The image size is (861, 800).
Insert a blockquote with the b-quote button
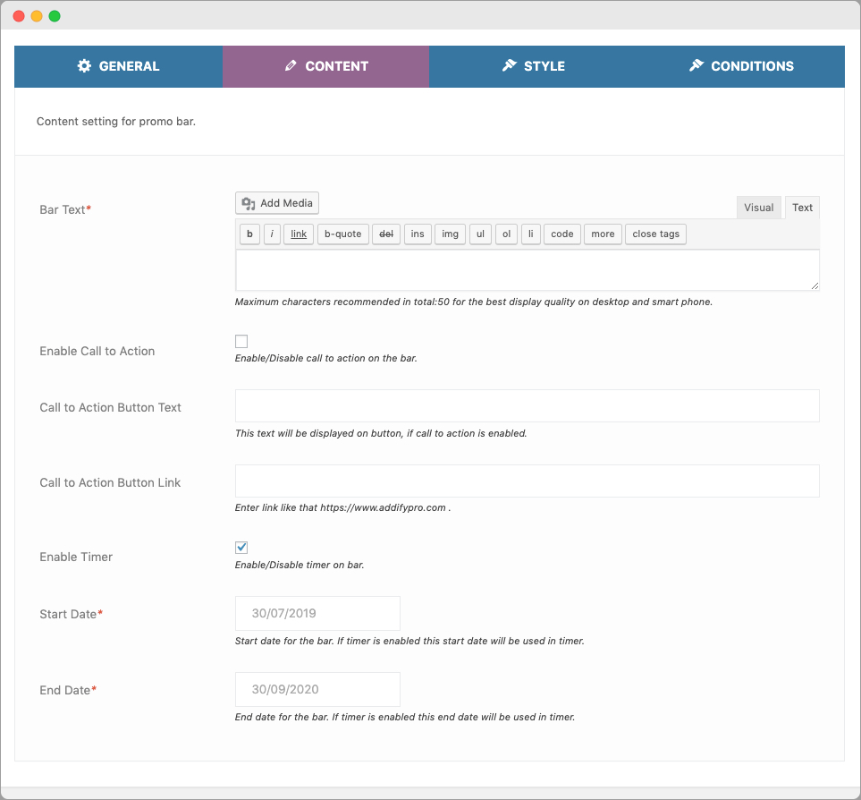342,234
